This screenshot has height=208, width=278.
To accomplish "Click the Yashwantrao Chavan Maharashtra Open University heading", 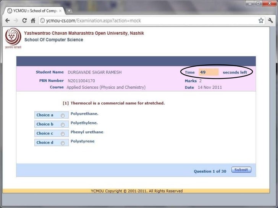I will pos(84,33).
